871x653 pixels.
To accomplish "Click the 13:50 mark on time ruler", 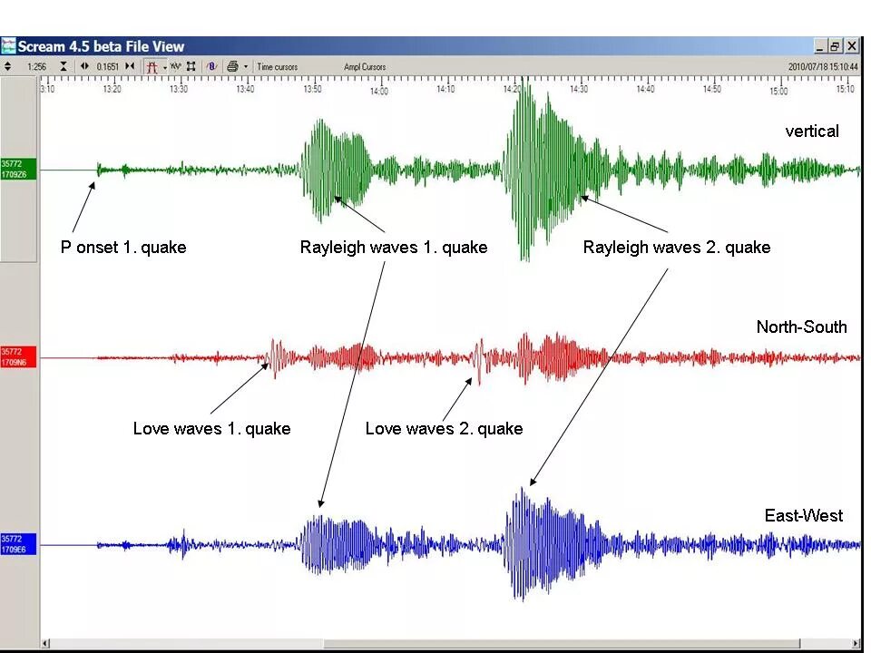I will 312,89.
